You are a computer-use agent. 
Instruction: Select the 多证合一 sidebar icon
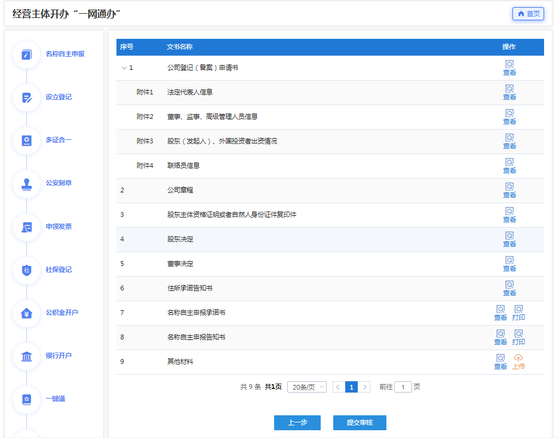[x=26, y=140]
